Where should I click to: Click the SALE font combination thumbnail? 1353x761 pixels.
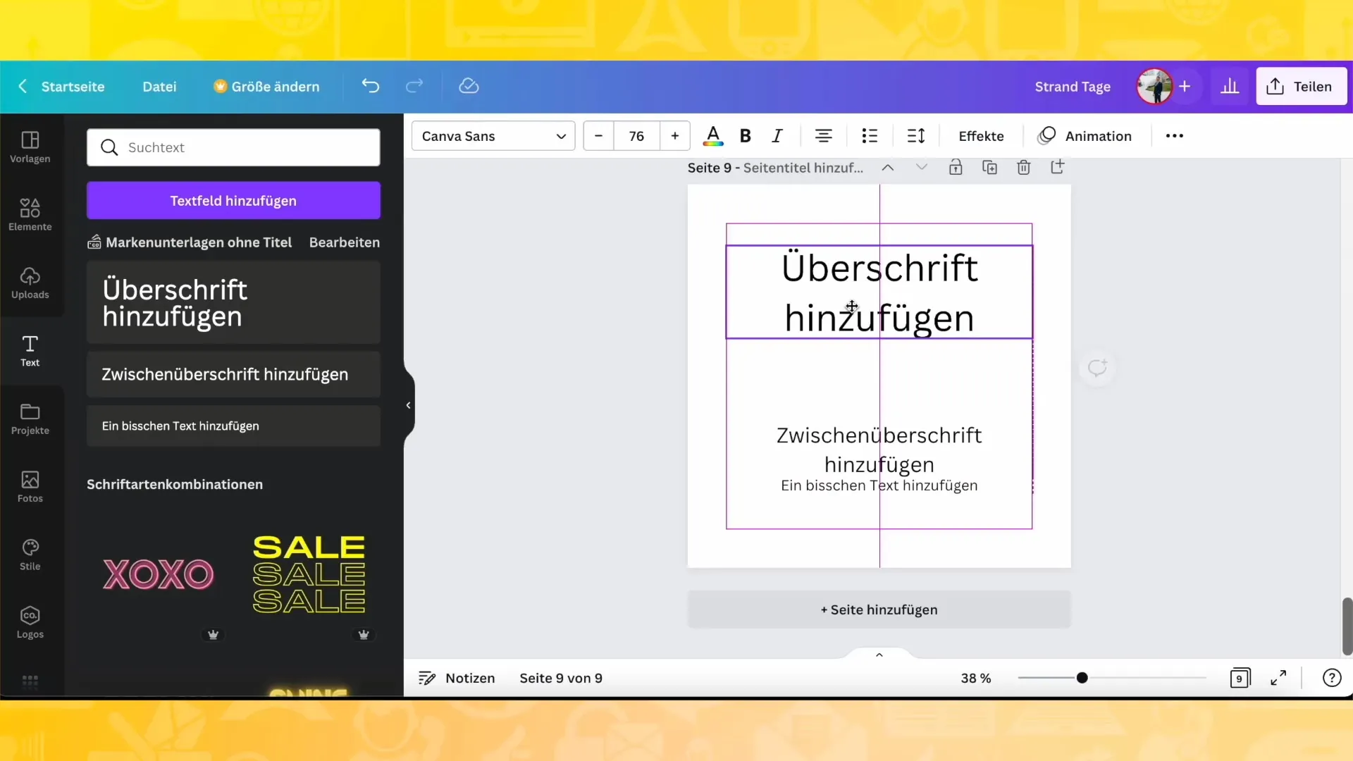[x=309, y=575]
